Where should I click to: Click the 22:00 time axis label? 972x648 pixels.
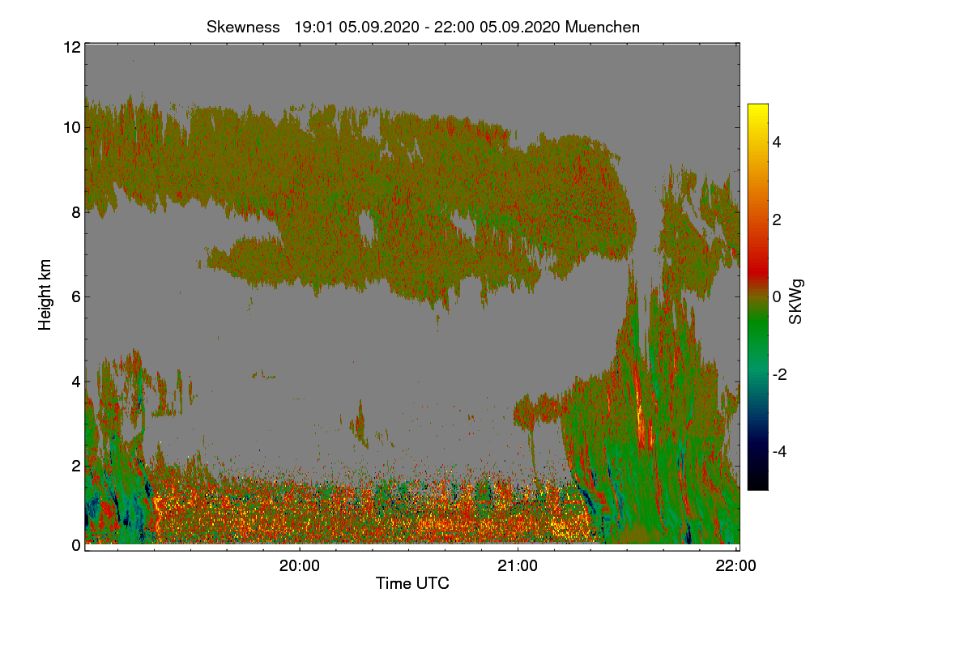coord(736,566)
